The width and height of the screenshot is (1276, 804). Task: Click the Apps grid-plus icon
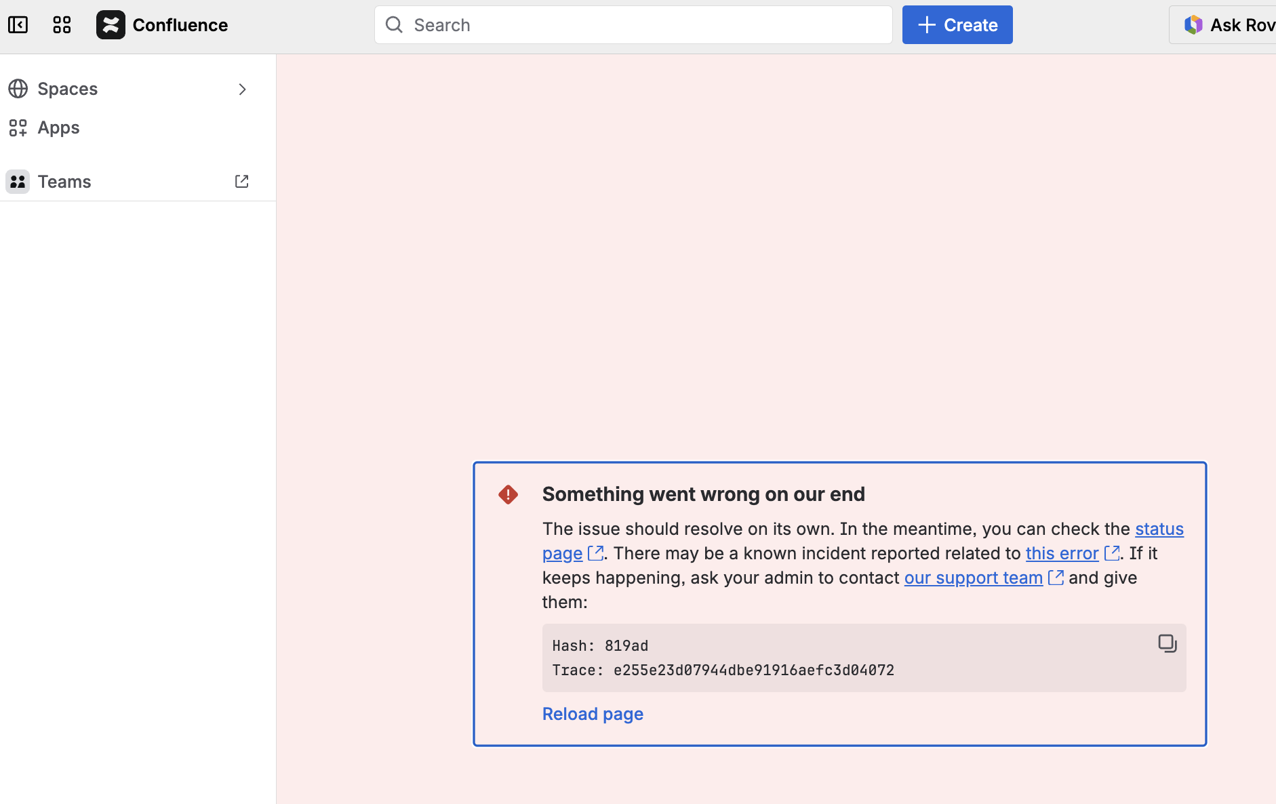18,127
